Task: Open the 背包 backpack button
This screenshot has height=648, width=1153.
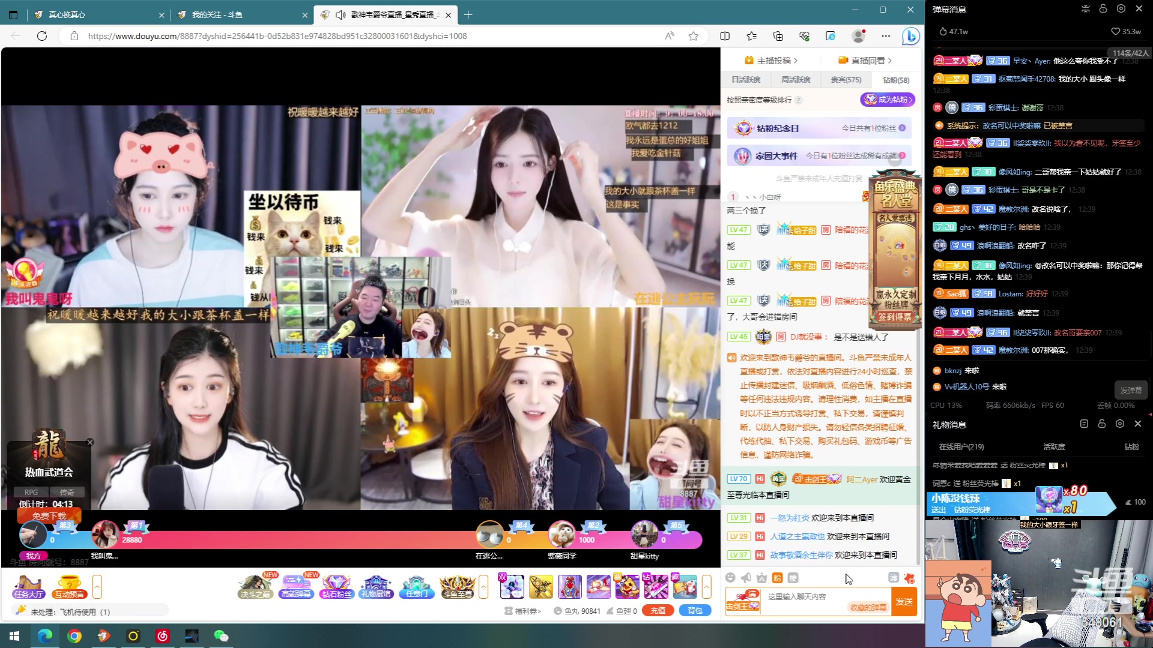Action: tap(695, 611)
